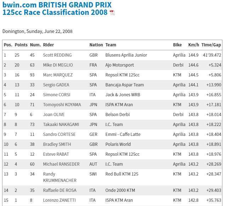The height and width of the screenshot is (206, 232).
Task: Click rider name Mike DI MEGLIO
Action: pyautogui.click(x=58, y=65)
